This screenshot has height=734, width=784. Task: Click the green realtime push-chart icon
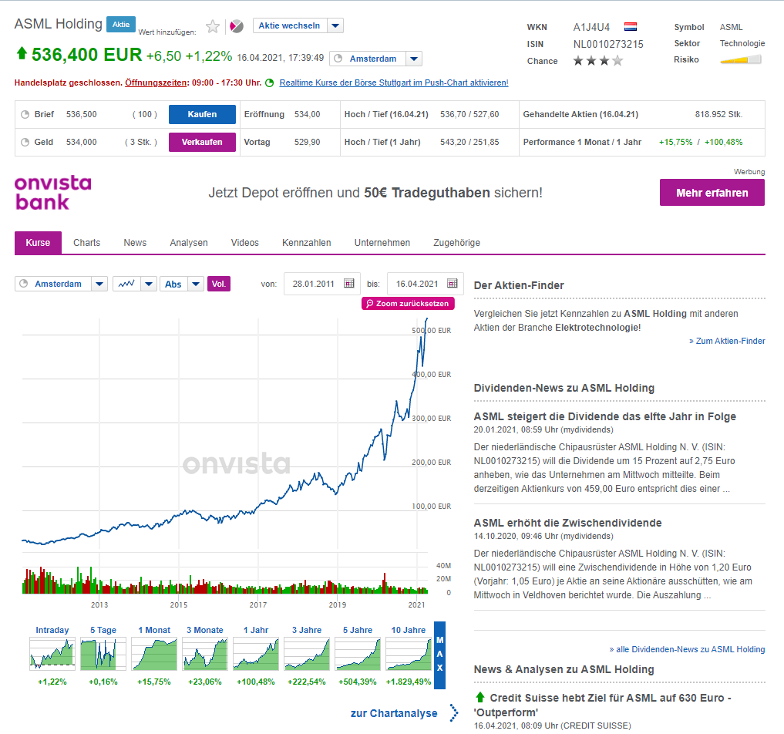point(270,83)
